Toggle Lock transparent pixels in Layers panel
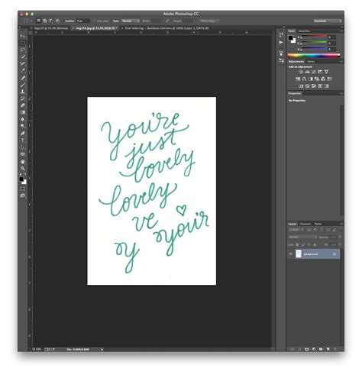This screenshot has width=362, height=375. [297, 244]
